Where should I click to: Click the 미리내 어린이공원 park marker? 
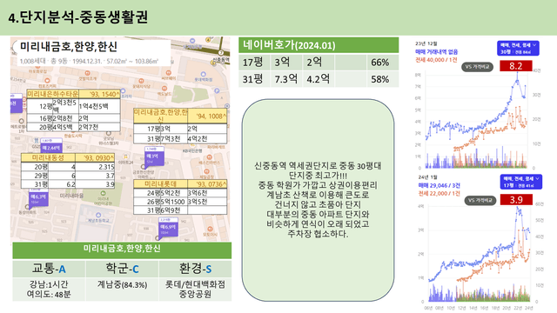click(103, 193)
